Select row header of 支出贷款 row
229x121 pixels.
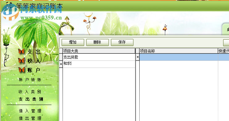[61, 57]
